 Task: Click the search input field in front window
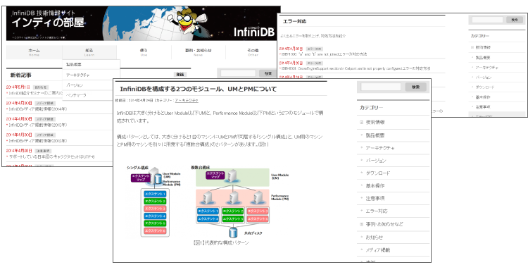381,87
